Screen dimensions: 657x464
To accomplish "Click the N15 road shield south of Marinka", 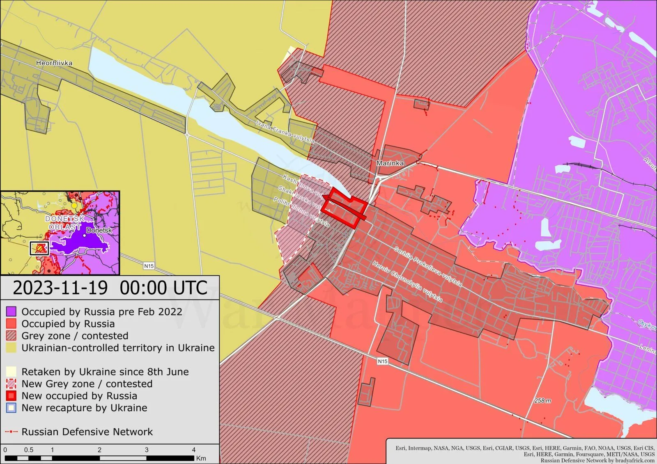I will tap(382, 361).
